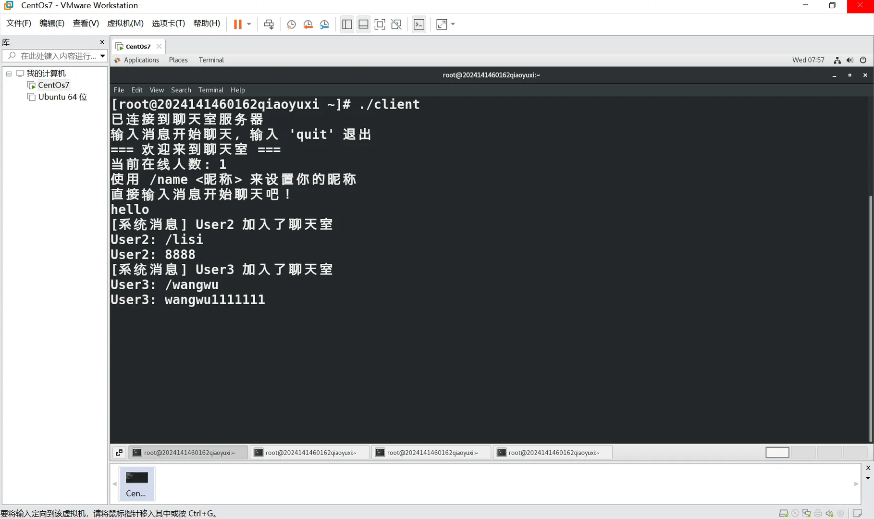
Task: Open the Terminal menu in terminal menubar
Action: (x=211, y=90)
